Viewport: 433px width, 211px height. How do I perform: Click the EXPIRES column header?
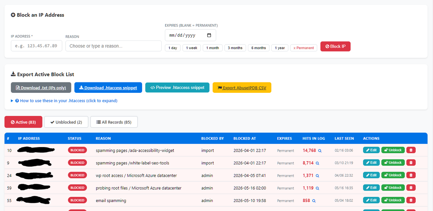coord(284,138)
